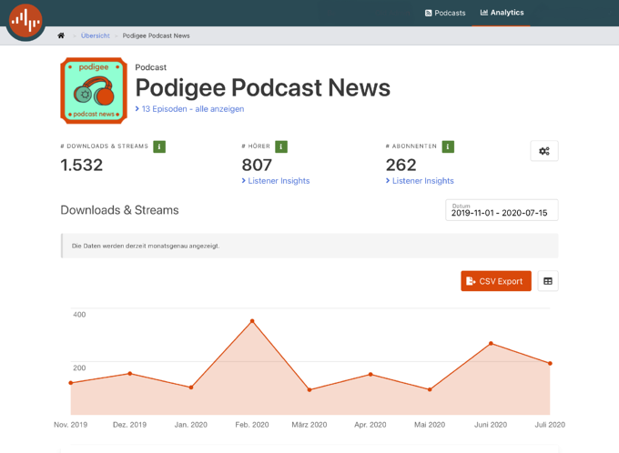
Task: Open Listener Insights under Hörer
Action: tap(276, 181)
